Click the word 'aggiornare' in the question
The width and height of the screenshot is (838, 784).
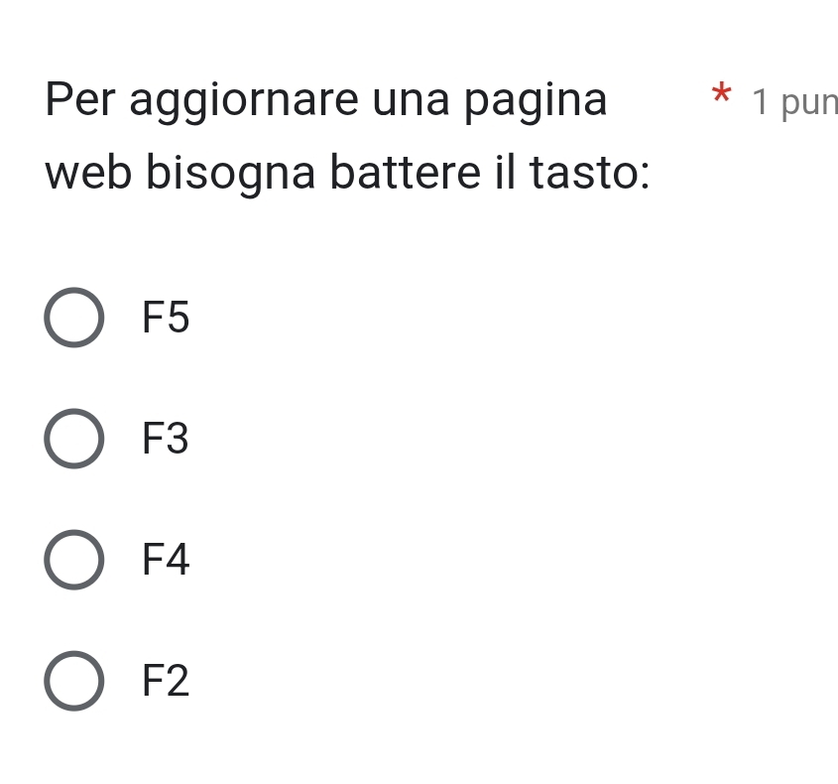[244, 101]
